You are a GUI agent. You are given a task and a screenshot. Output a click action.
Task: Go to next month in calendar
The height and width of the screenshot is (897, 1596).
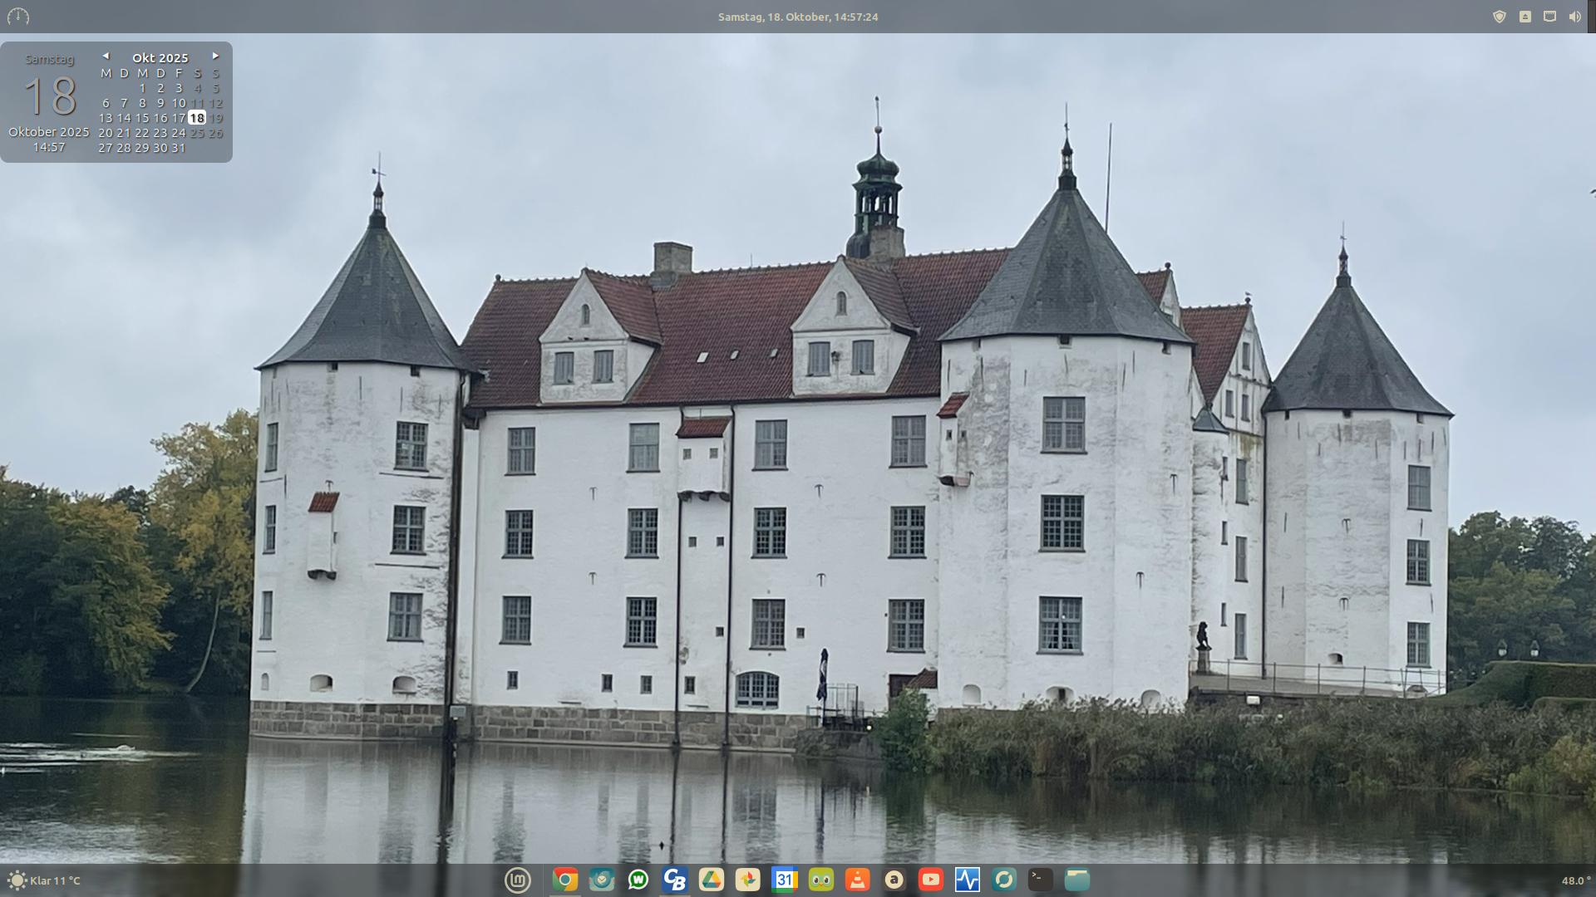215,56
